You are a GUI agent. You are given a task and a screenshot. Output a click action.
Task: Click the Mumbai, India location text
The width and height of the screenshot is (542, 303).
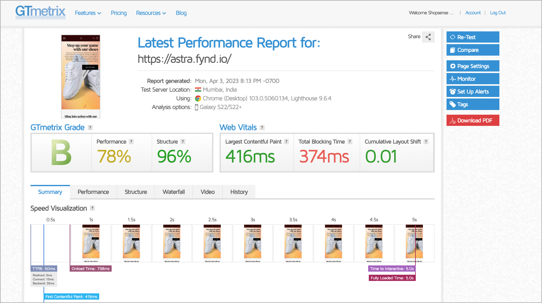click(x=220, y=90)
